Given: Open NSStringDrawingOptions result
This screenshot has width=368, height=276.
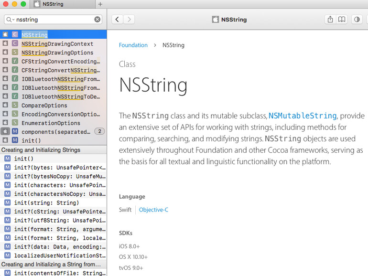Looking at the screenshot, I should tap(53, 53).
